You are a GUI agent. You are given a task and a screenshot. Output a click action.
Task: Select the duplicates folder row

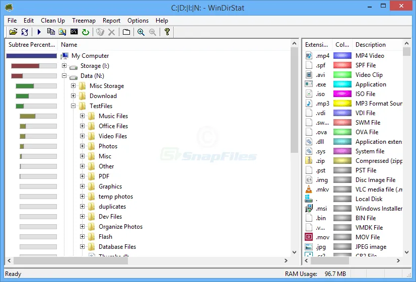(x=112, y=207)
